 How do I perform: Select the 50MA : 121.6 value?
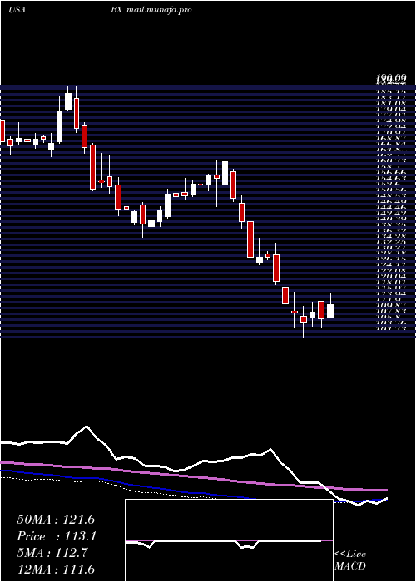(56, 520)
